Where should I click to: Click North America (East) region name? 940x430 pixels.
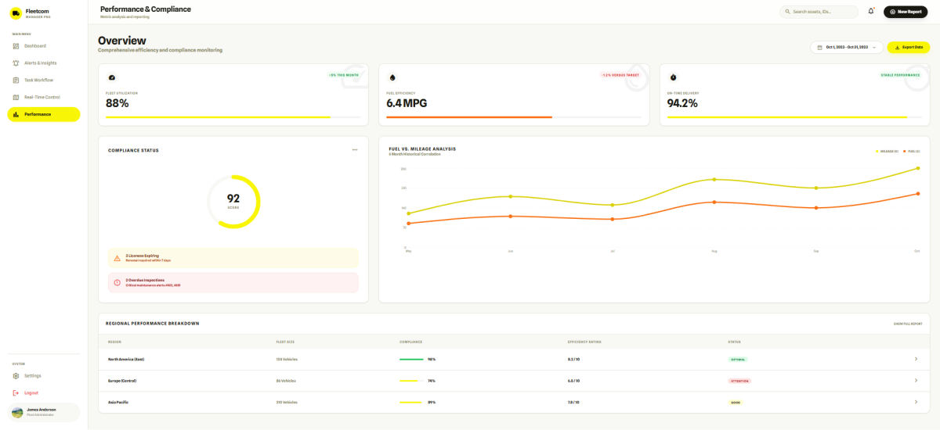click(x=126, y=360)
